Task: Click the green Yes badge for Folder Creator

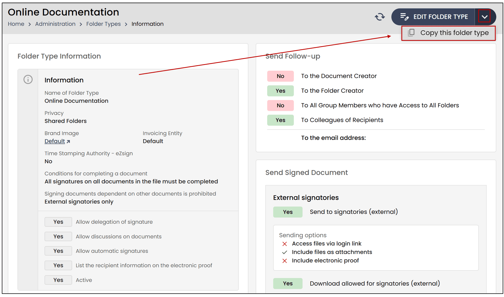Action: click(280, 91)
